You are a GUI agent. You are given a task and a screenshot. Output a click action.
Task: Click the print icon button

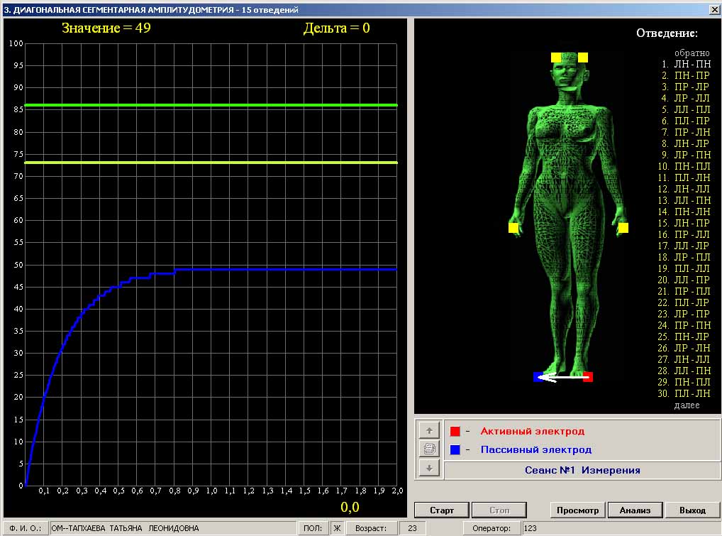pyautogui.click(x=429, y=449)
